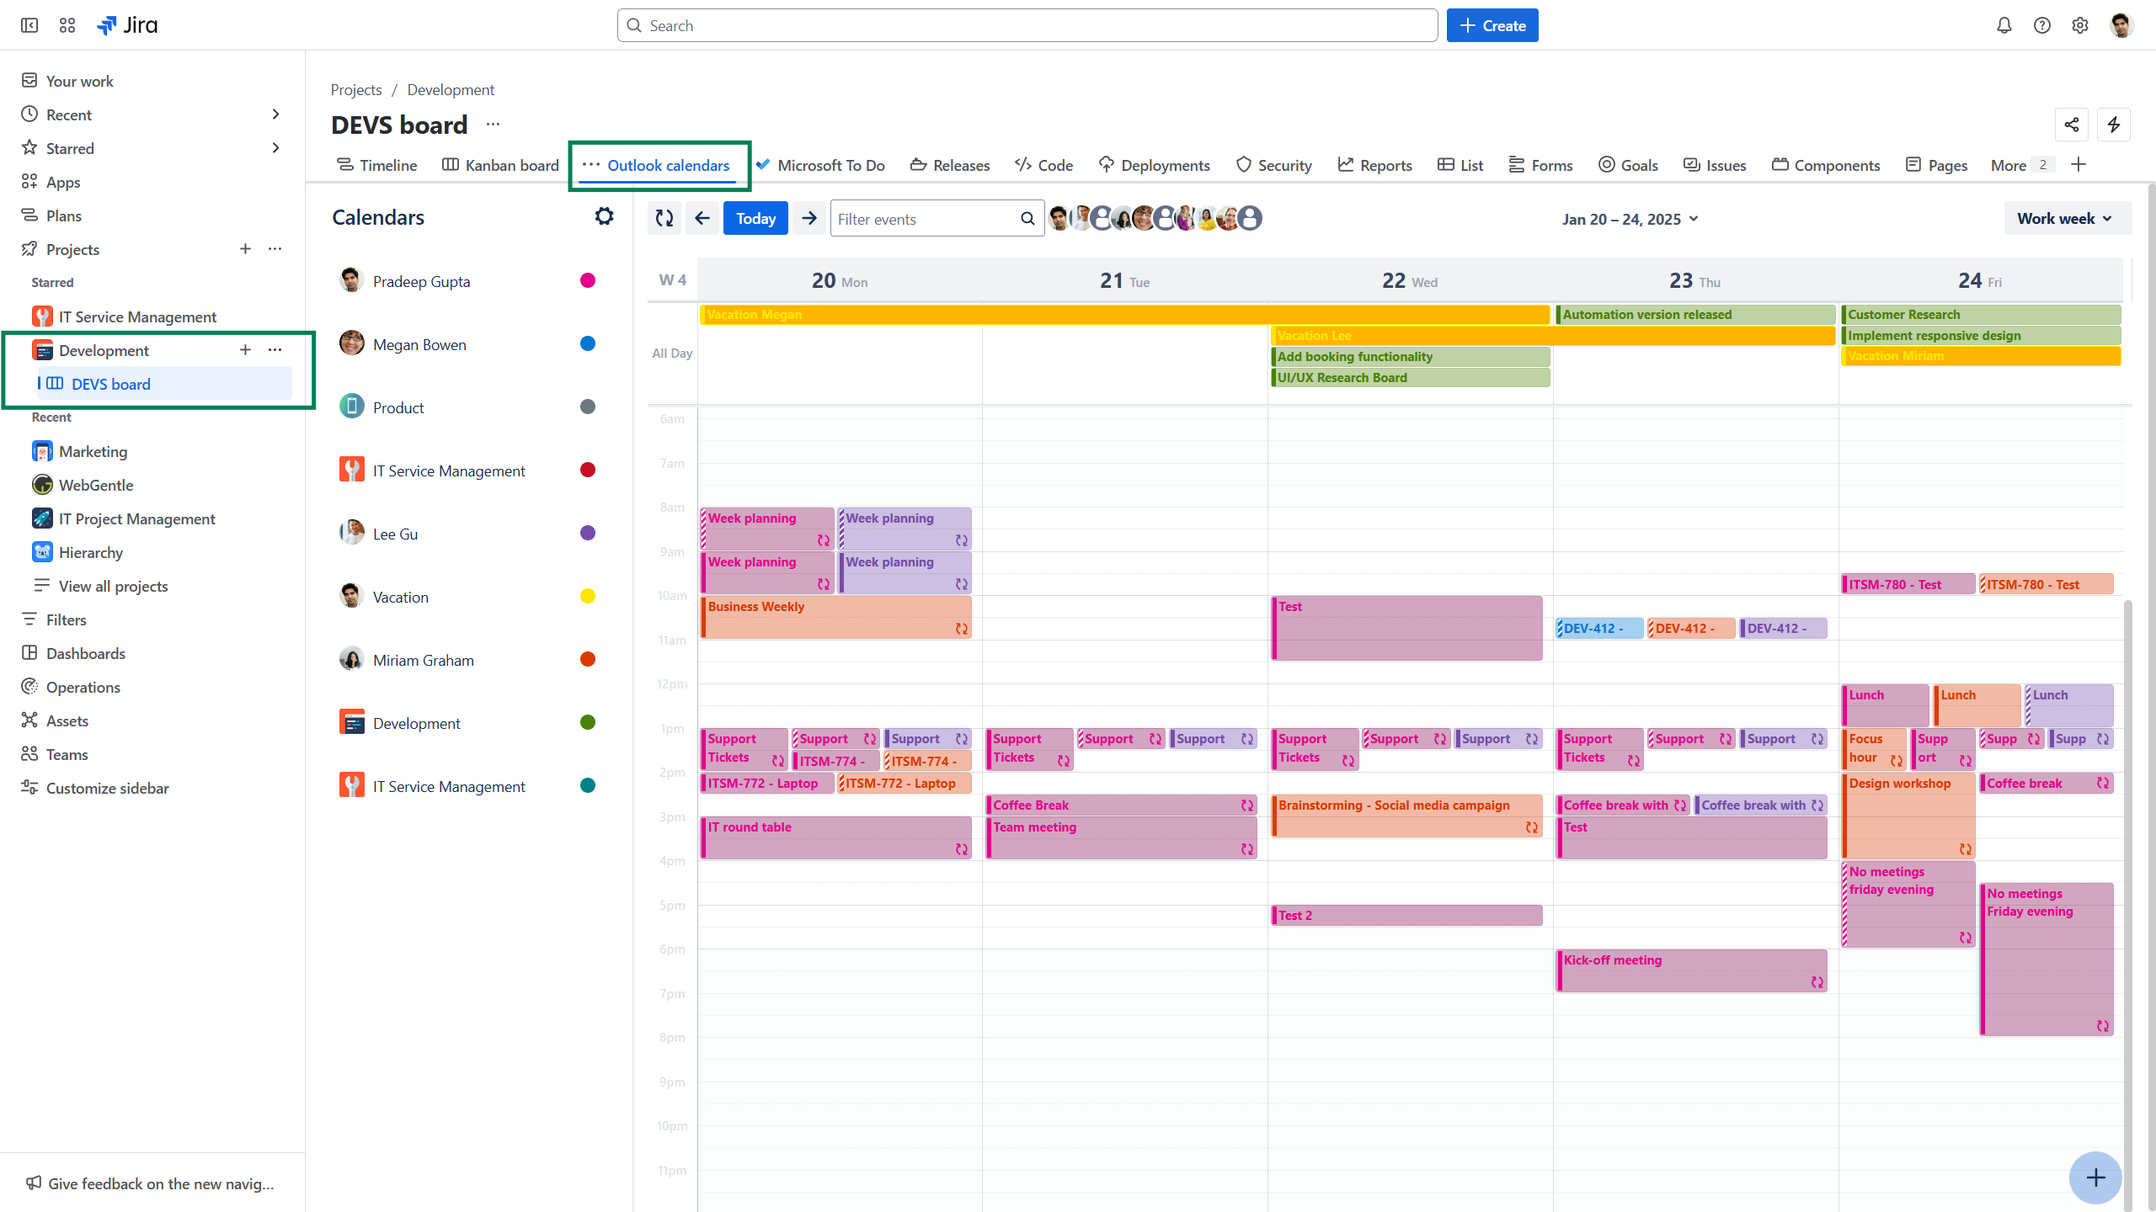Click the calendar refresh sync icon

(x=664, y=219)
